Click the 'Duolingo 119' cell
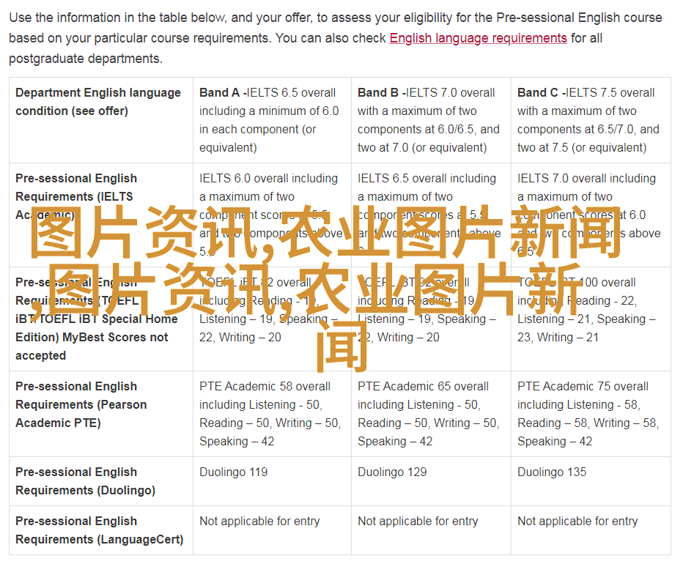The height and width of the screenshot is (564, 683). 272,481
